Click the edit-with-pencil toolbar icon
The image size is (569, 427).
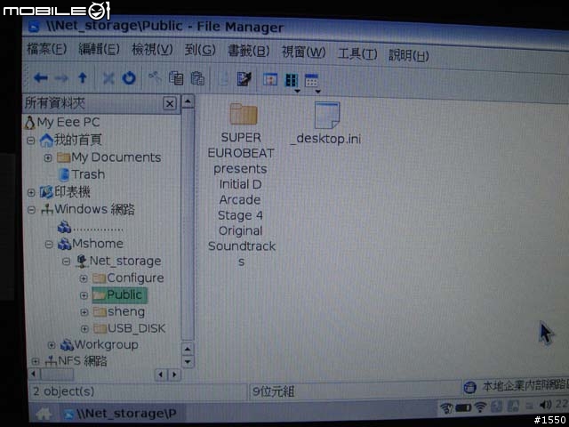[244, 79]
